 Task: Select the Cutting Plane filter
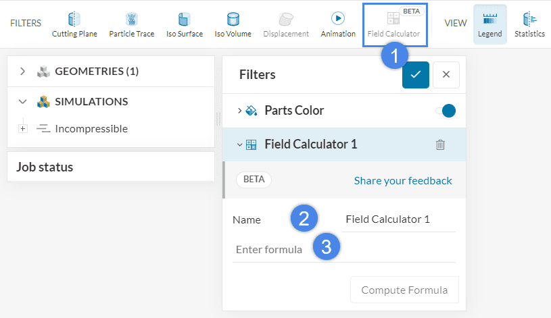pos(74,24)
